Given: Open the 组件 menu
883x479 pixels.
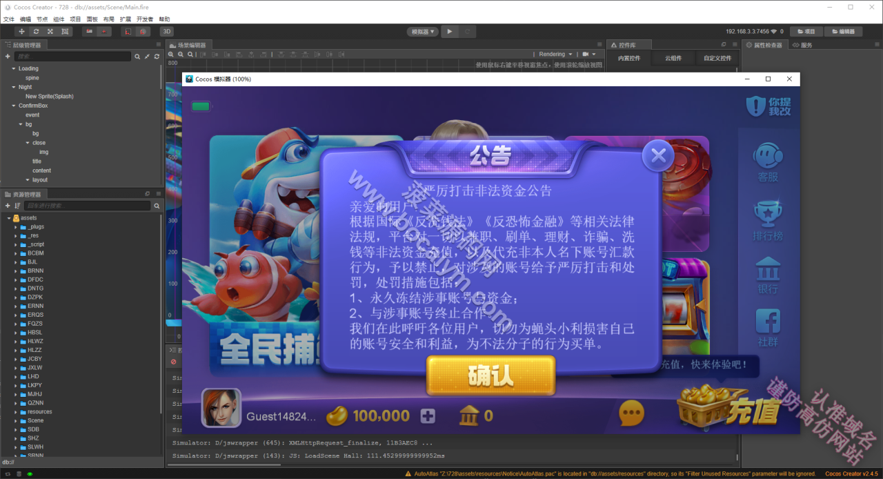Looking at the screenshot, I should coord(59,19).
